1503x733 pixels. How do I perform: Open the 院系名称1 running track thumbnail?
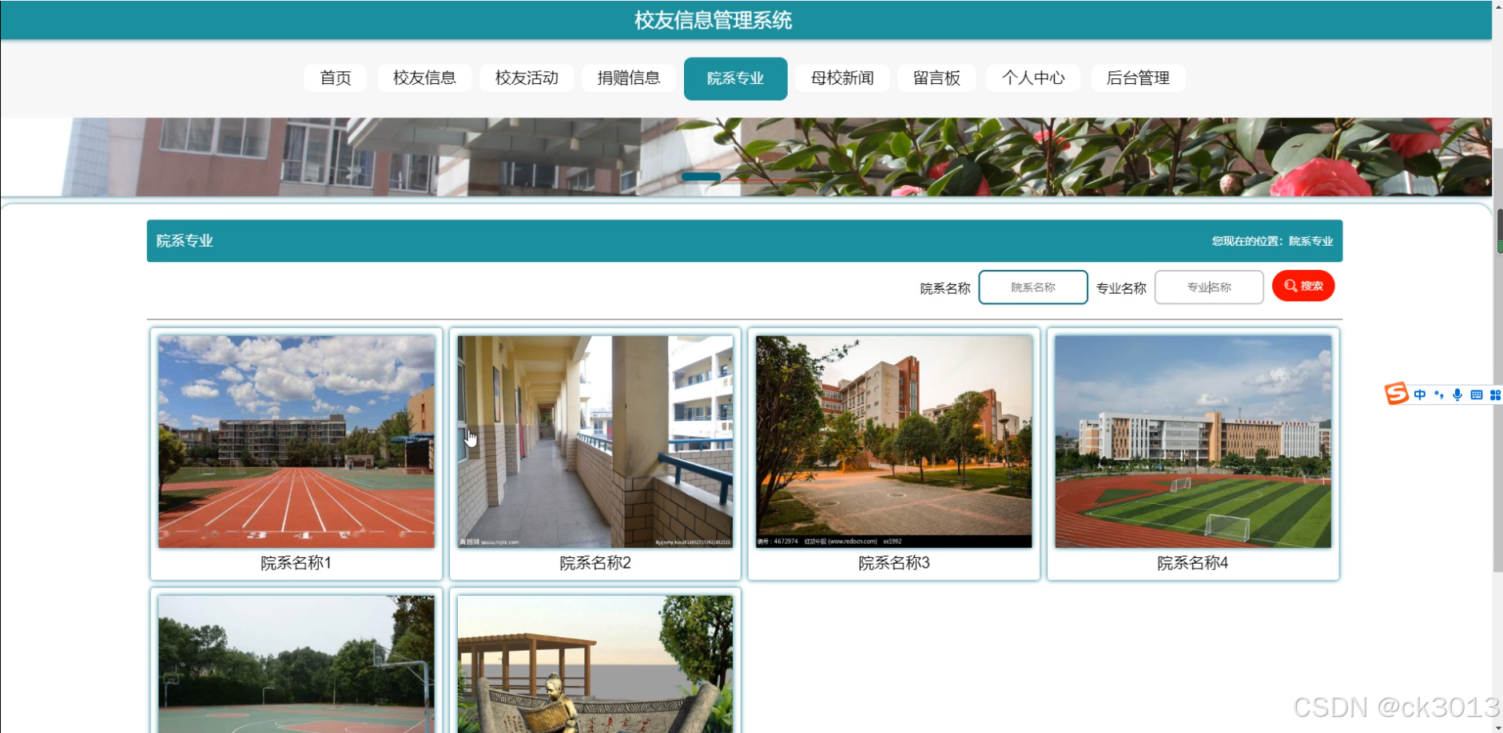click(296, 442)
